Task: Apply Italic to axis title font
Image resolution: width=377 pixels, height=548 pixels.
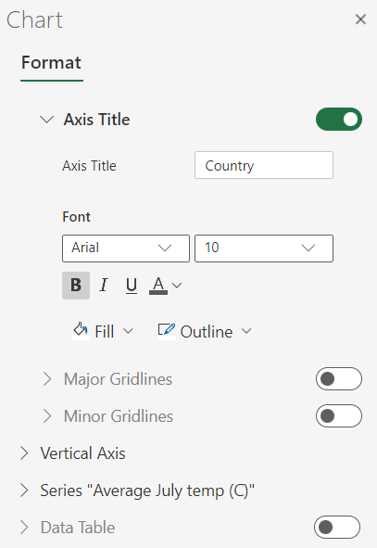Action: click(104, 286)
